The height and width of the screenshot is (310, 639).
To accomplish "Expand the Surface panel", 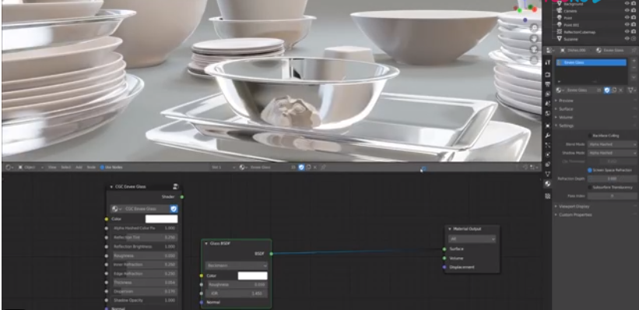I will pos(566,109).
